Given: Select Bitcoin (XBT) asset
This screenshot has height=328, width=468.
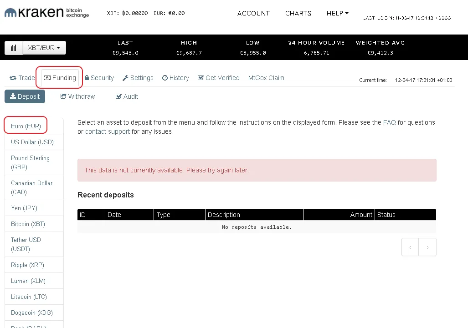Looking at the screenshot, I should point(34,224).
